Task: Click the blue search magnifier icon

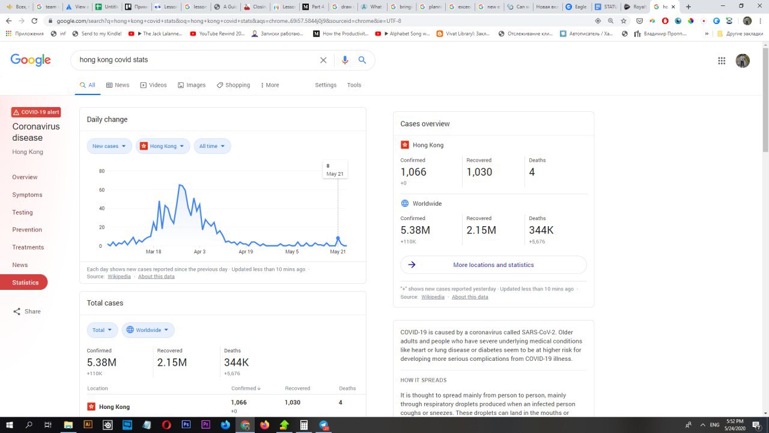Action: [362, 60]
